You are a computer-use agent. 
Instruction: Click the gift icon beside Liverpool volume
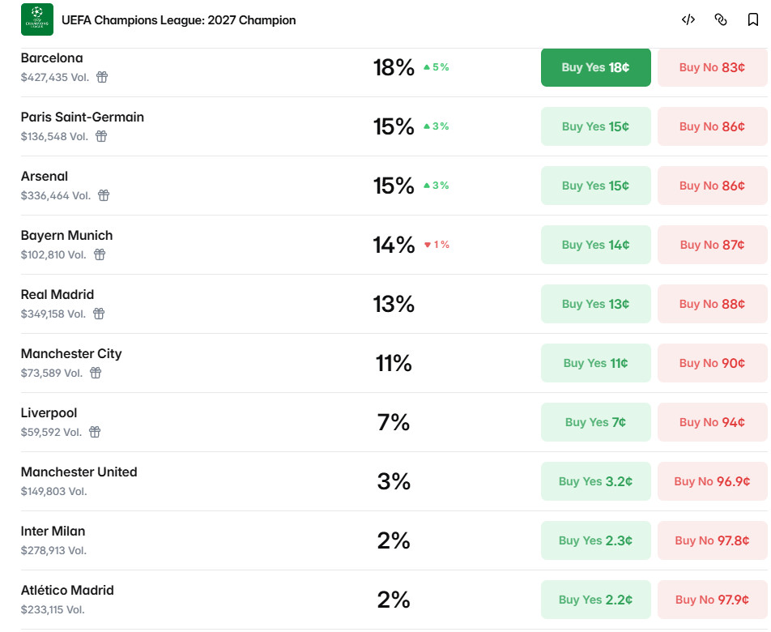click(x=95, y=432)
